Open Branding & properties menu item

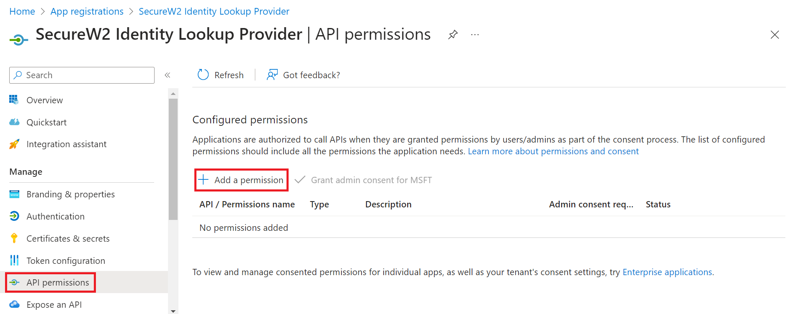(70, 194)
